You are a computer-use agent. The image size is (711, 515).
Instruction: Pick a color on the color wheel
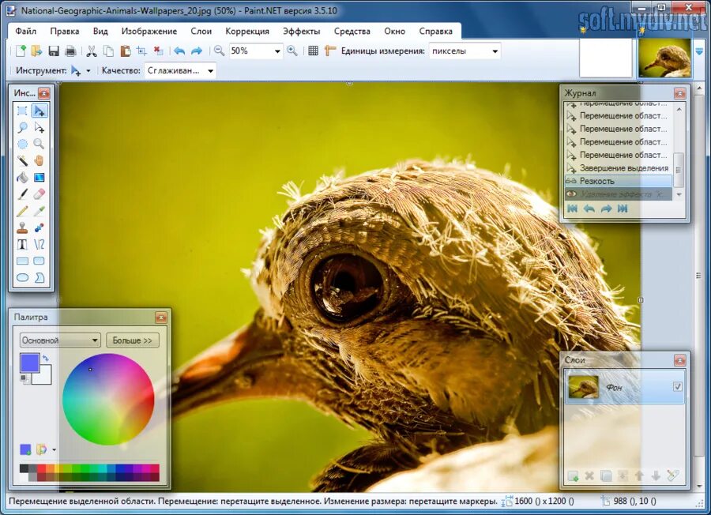coord(108,400)
